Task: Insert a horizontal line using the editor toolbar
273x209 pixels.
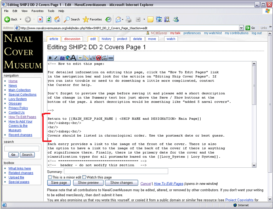Action: pos(111,58)
